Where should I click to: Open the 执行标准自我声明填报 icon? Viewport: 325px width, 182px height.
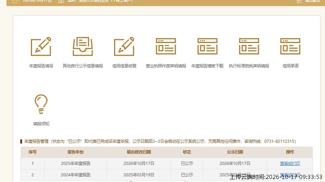coord(249,46)
